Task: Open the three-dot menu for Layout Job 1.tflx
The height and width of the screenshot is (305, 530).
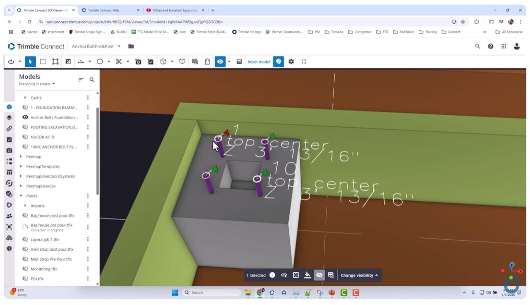Action: pos(87,239)
